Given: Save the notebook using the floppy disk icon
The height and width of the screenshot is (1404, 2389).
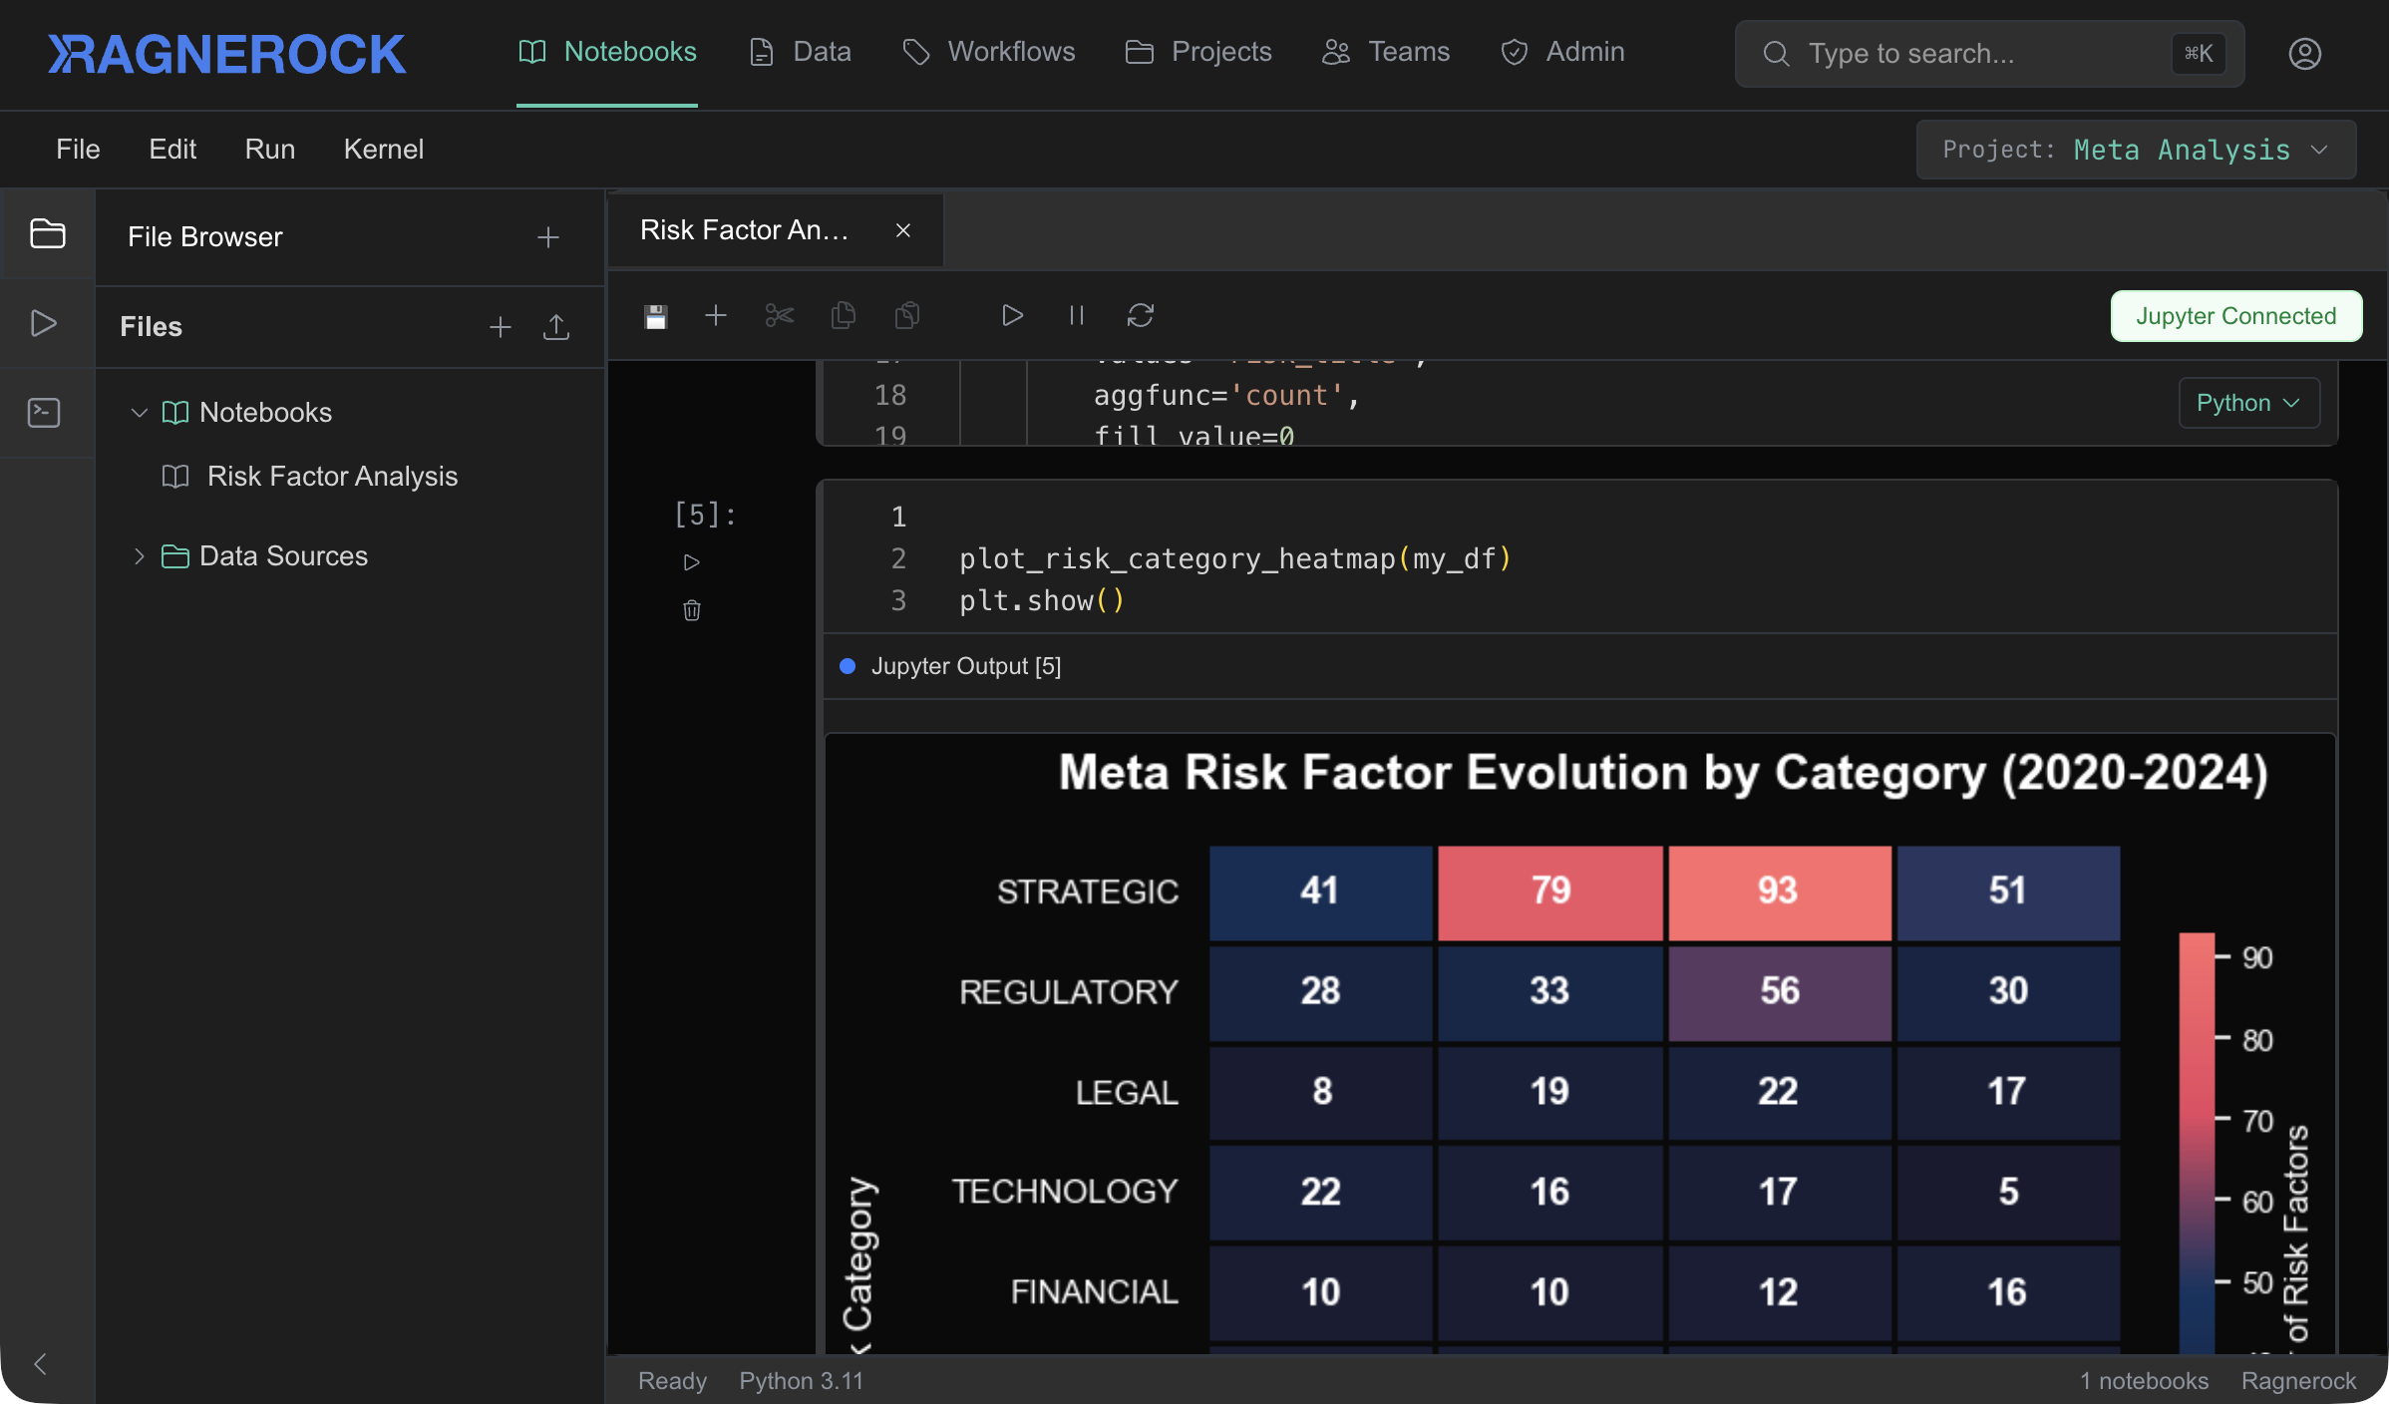Looking at the screenshot, I should [656, 315].
